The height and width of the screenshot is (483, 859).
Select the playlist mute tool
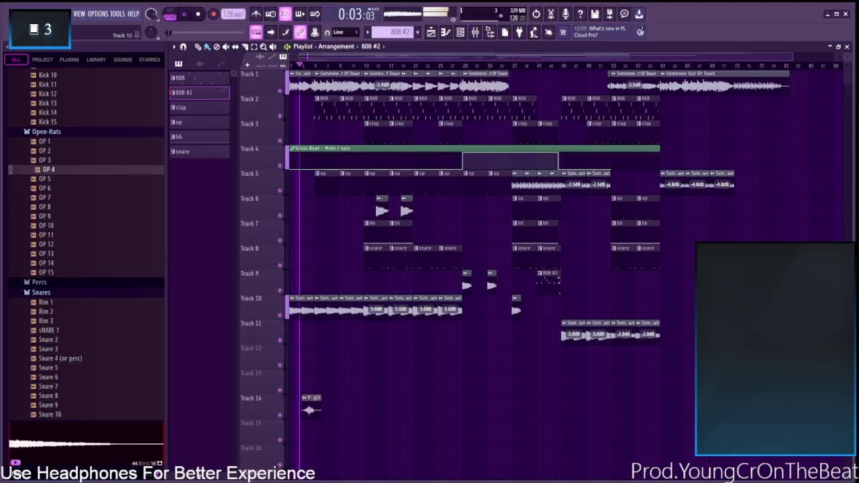click(225, 46)
